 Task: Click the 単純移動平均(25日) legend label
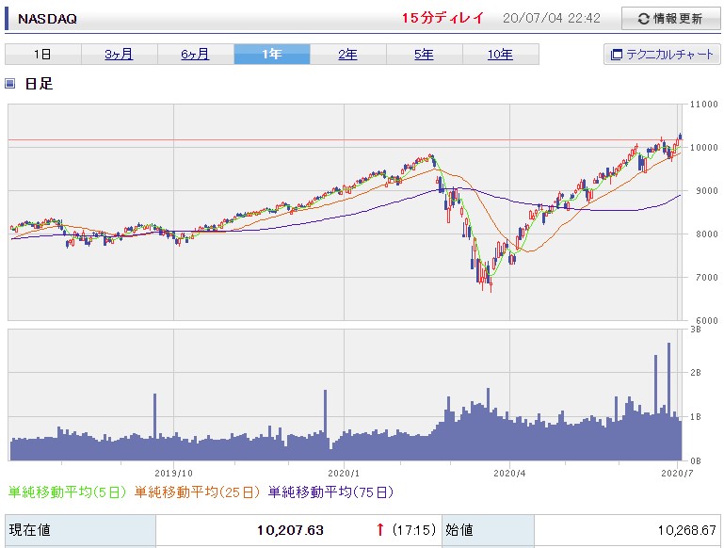pyautogui.click(x=197, y=492)
